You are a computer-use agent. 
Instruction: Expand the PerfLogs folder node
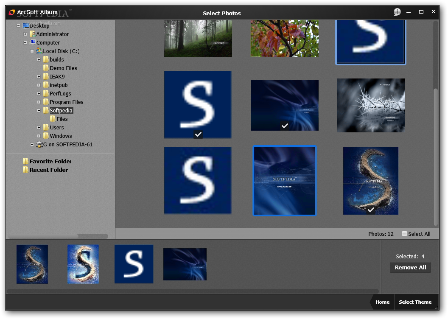39,93
